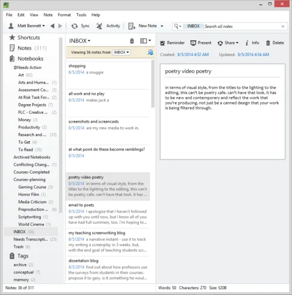Start presentation mode with the Present icon
The width and height of the screenshot is (292, 295).
point(193,43)
